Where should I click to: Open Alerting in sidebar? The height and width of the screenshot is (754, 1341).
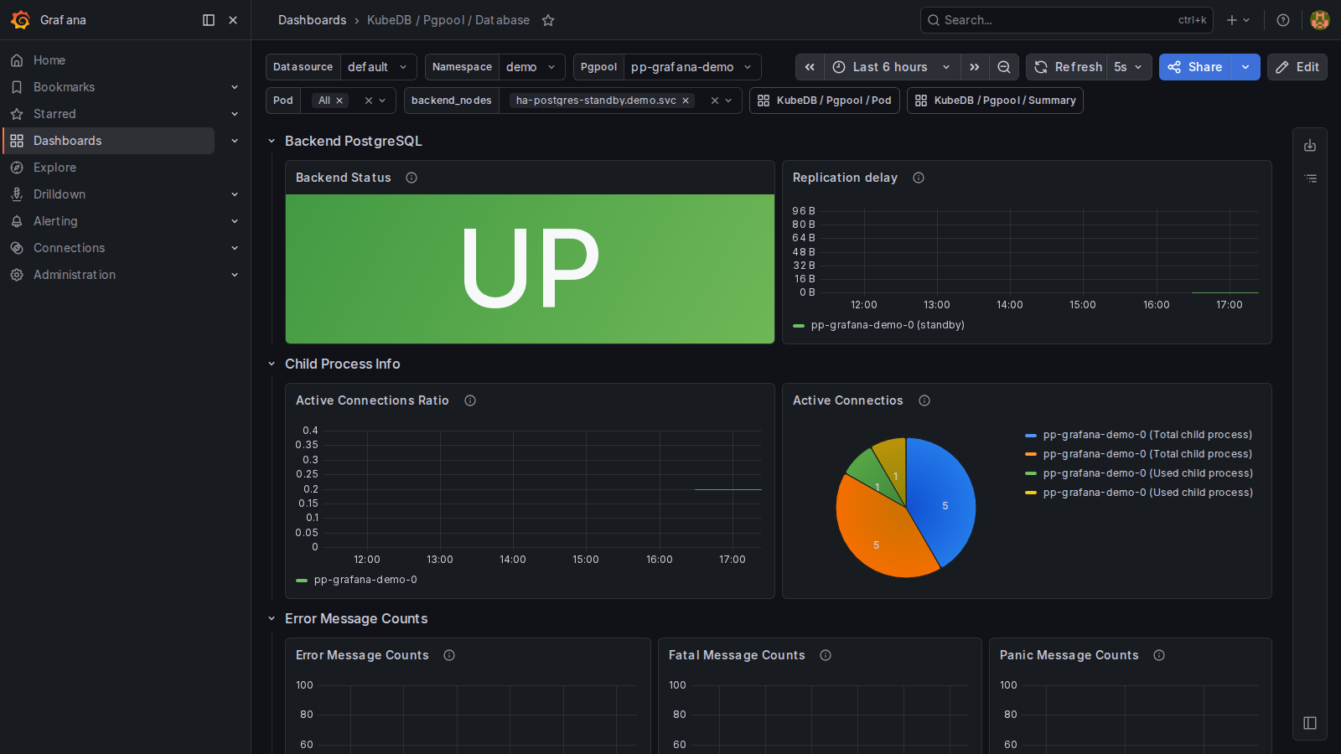pyautogui.click(x=55, y=221)
